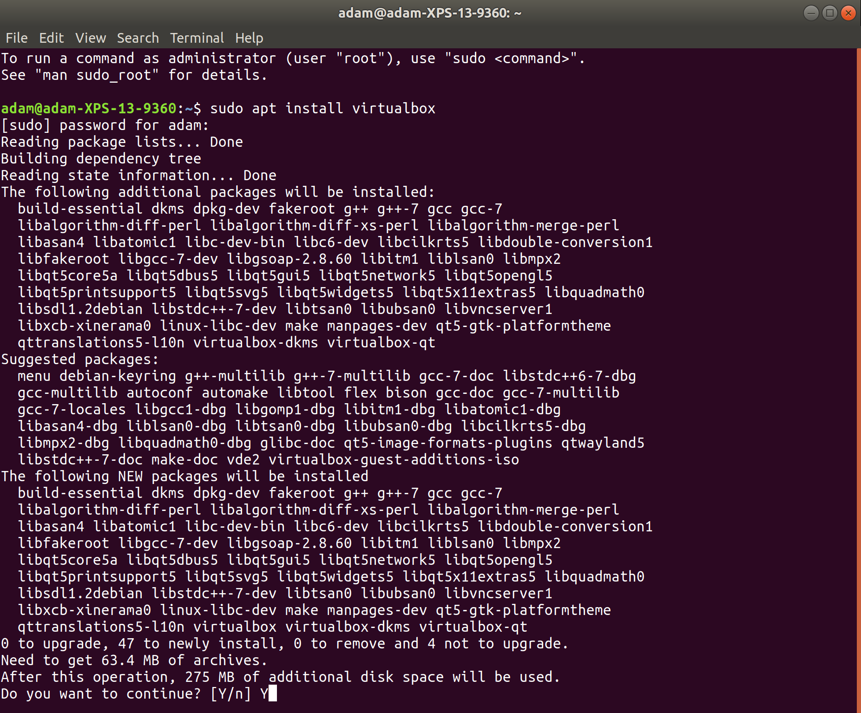Screen dimensions: 861x713
Task: Minimize the terminal window
Action: tap(811, 13)
